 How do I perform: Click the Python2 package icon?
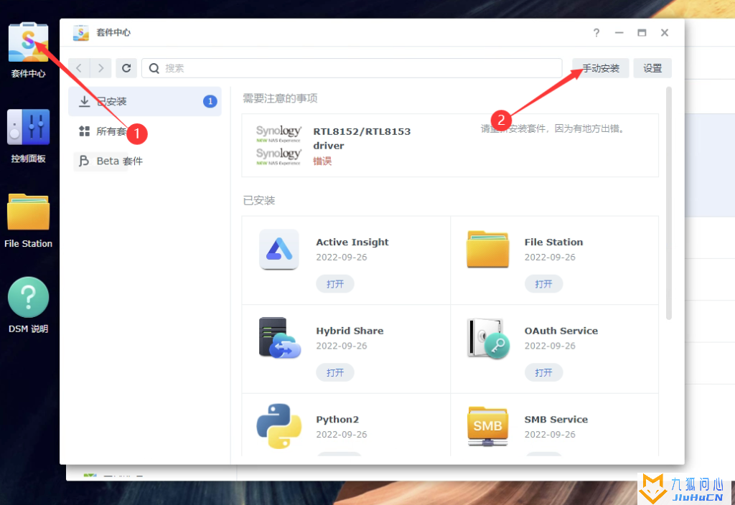[279, 426]
